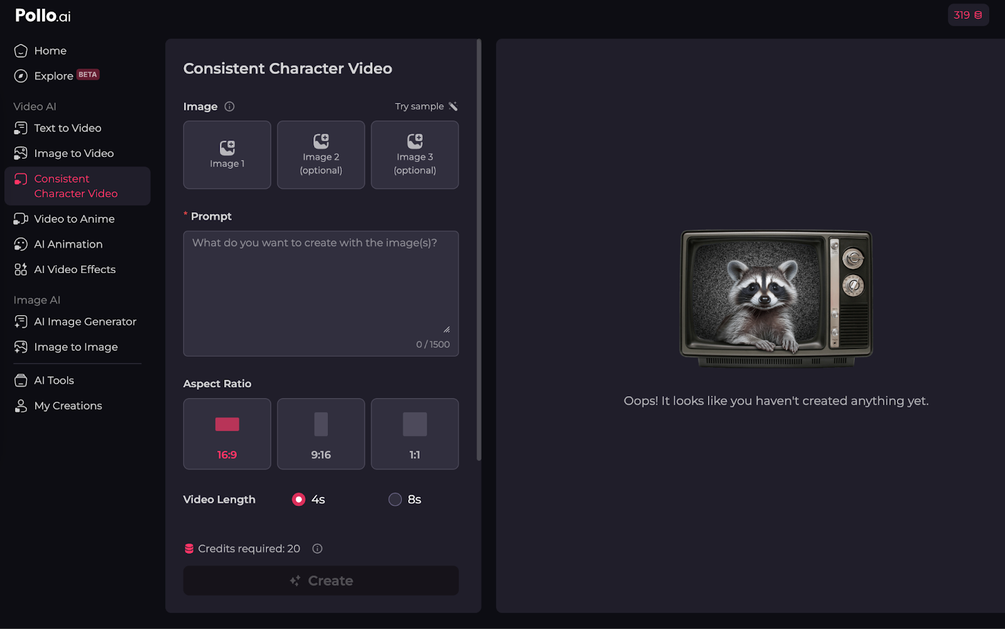Click the settings panel vertical scrollbar

click(479, 250)
